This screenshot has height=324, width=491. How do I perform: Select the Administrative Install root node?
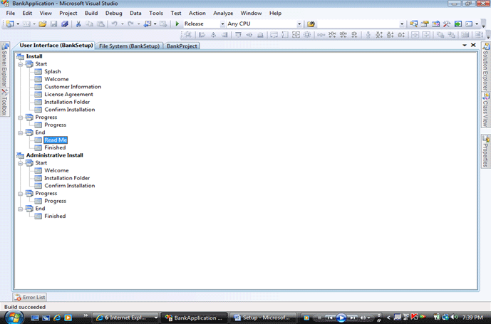tap(54, 155)
